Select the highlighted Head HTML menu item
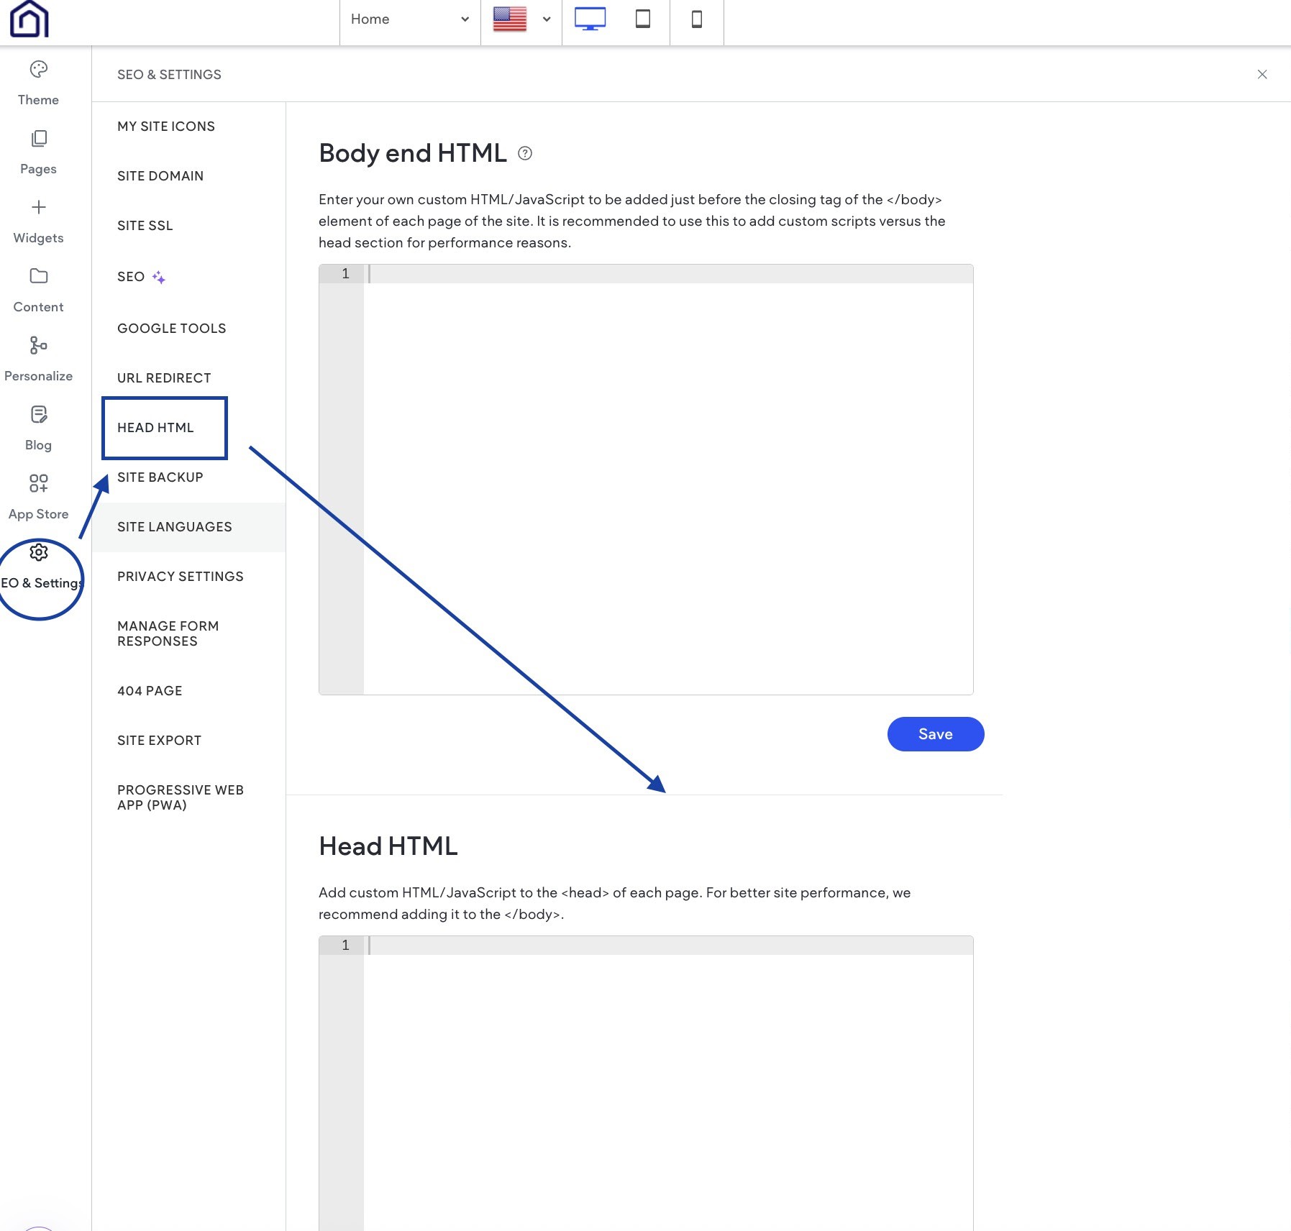This screenshot has width=1291, height=1231. pyautogui.click(x=155, y=427)
